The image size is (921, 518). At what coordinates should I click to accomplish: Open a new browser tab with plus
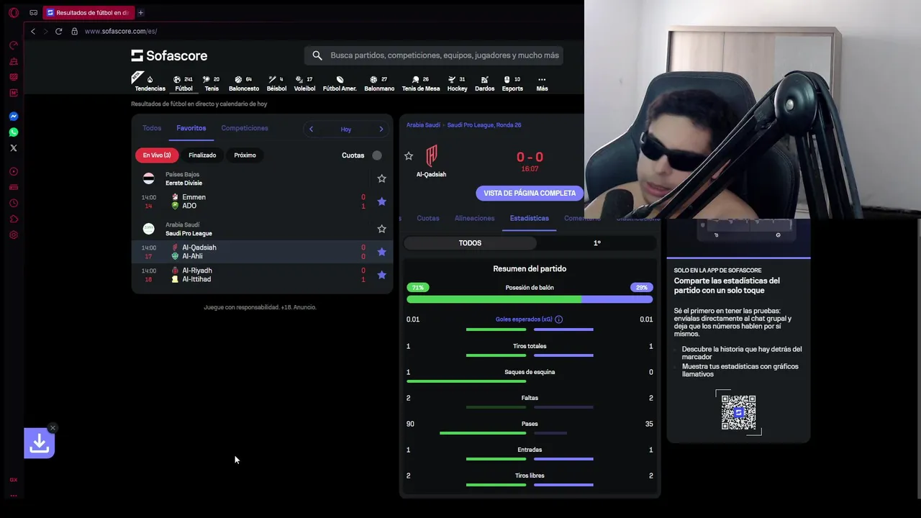tap(140, 12)
